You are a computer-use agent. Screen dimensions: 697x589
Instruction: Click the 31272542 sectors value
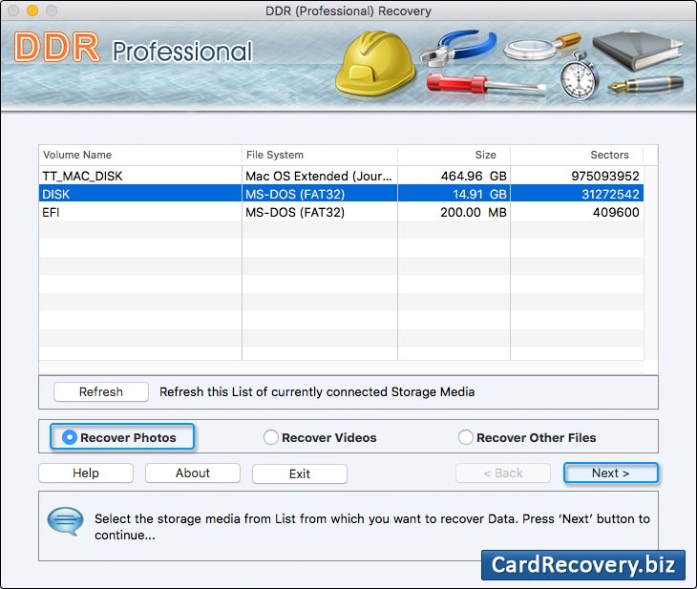click(610, 194)
